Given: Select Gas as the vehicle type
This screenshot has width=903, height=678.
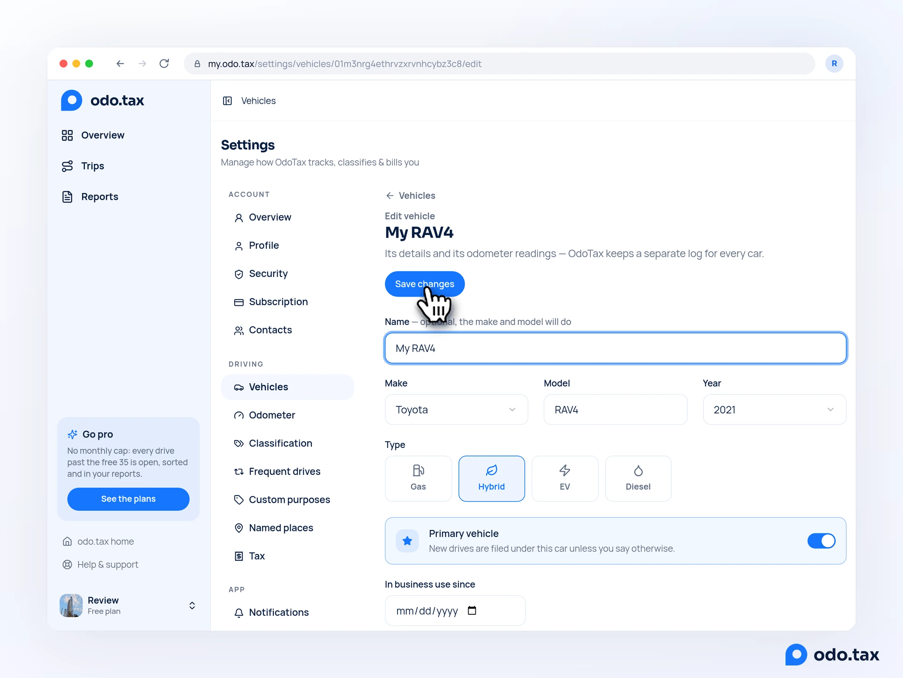Looking at the screenshot, I should tap(418, 478).
